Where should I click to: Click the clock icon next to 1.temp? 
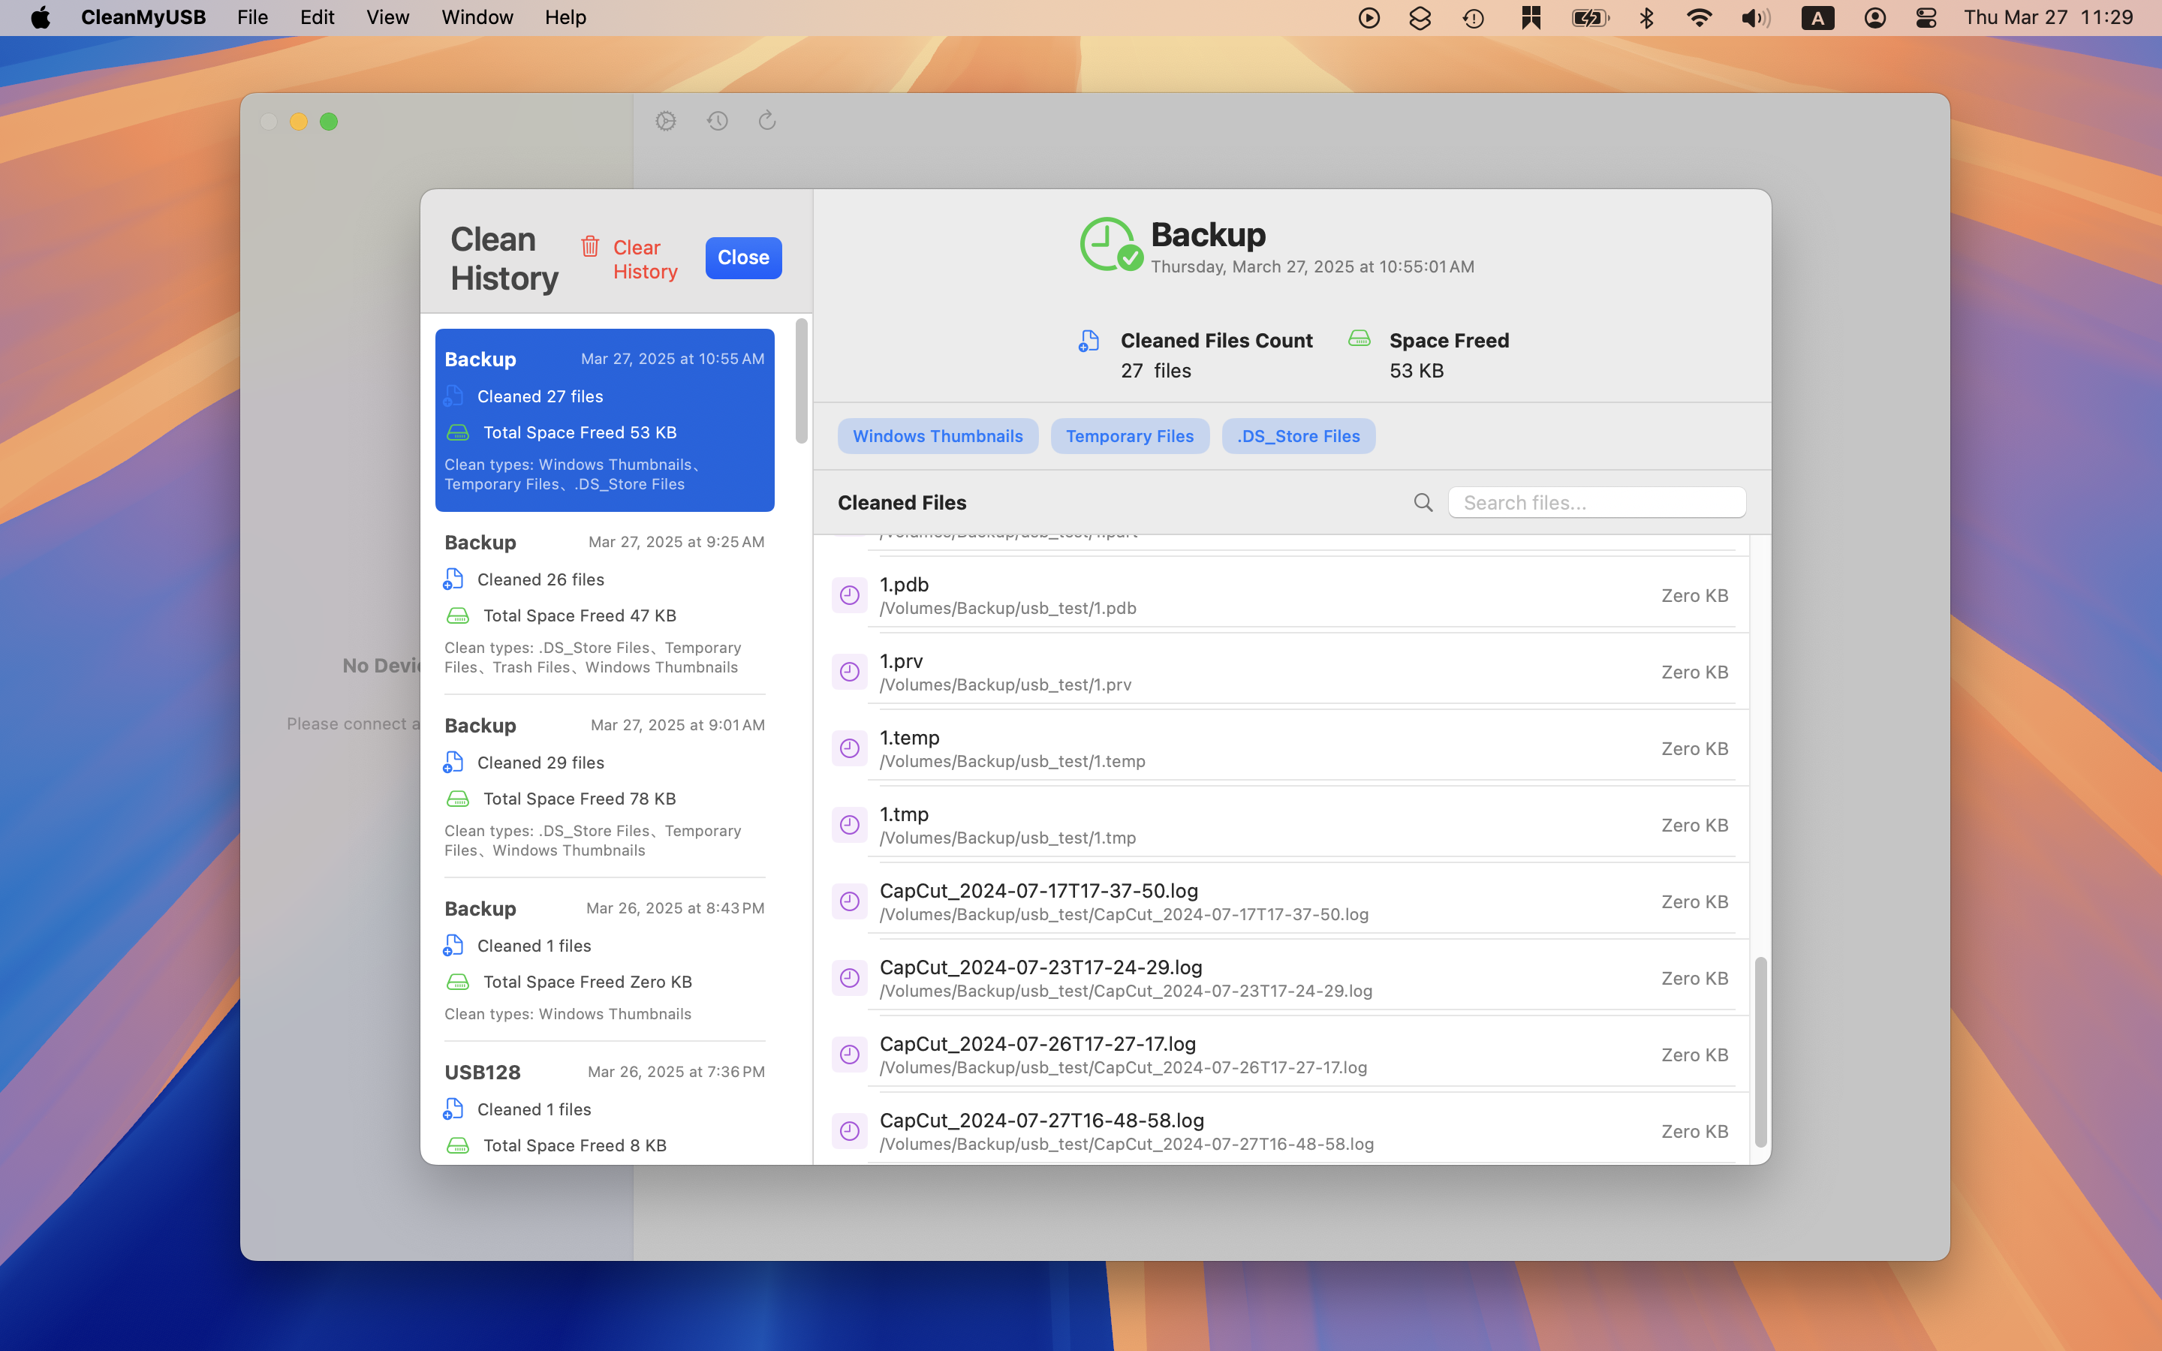click(x=850, y=748)
